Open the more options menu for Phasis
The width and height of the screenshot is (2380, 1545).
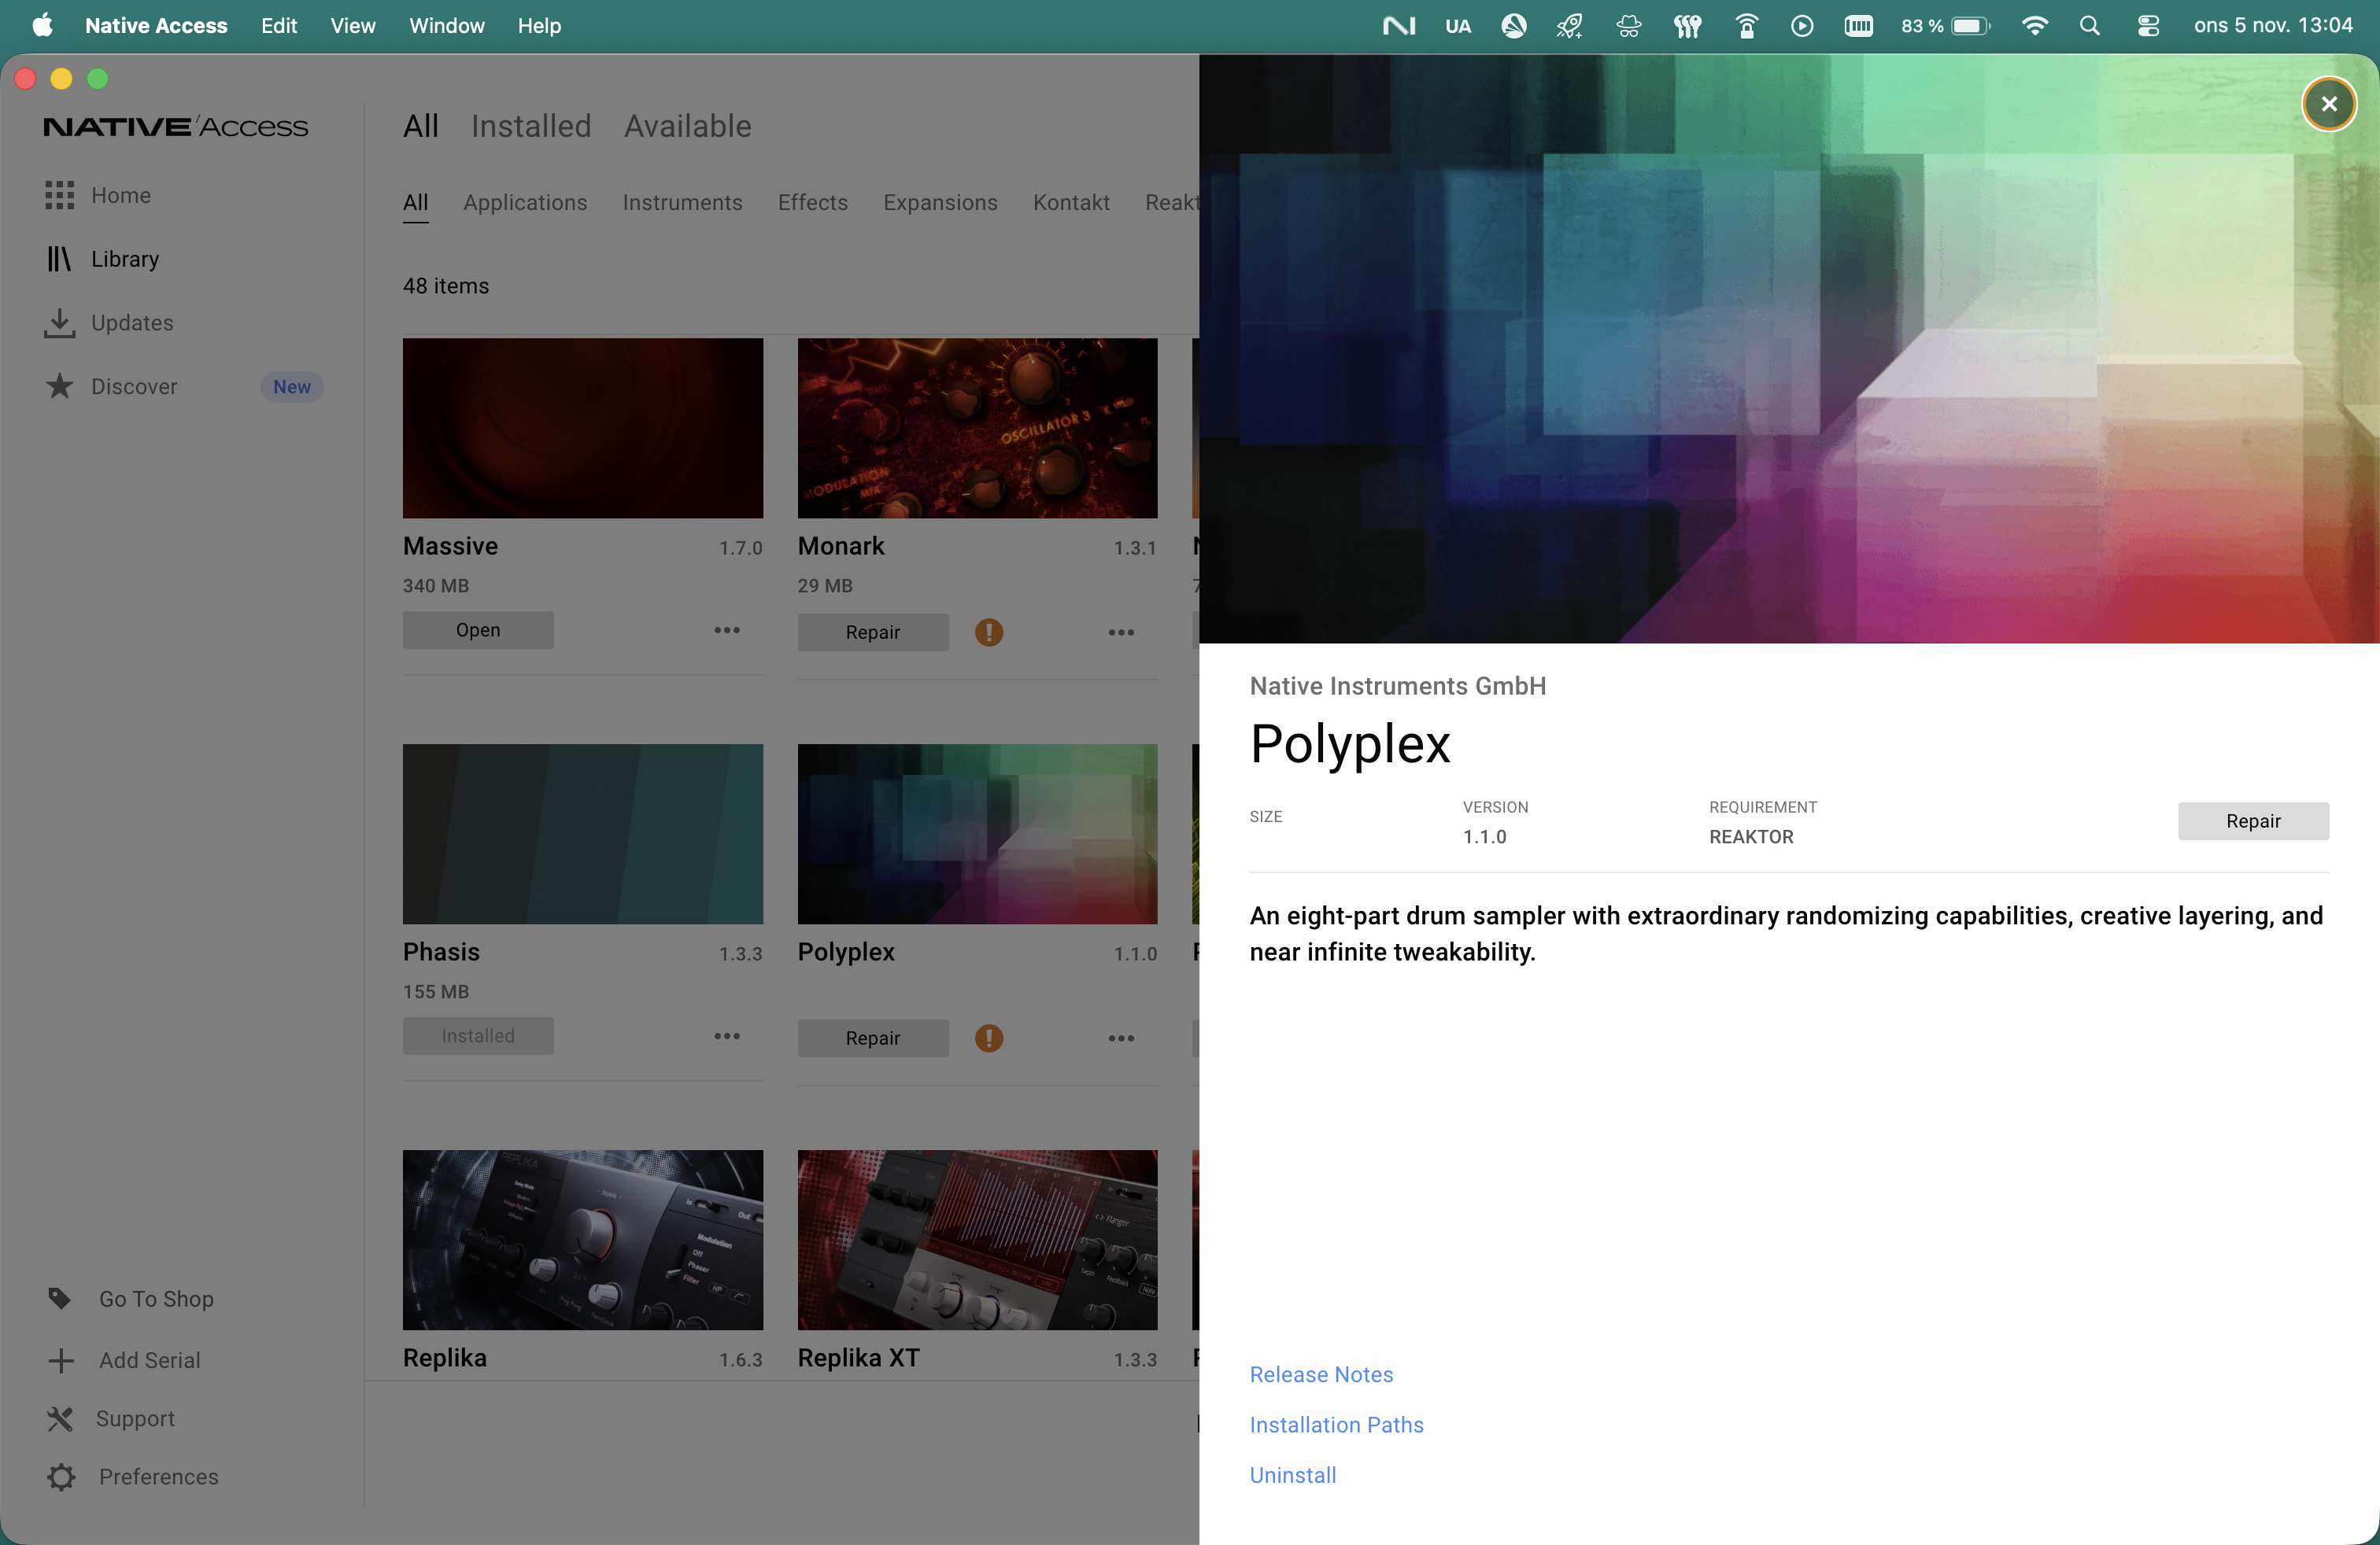pyautogui.click(x=726, y=1036)
